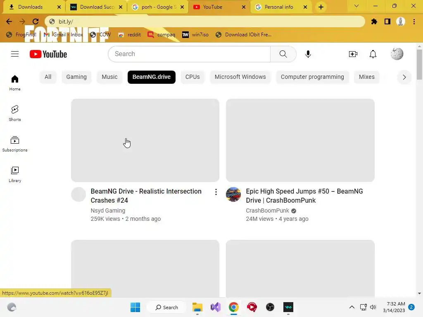
Task: Click taskbar Search box
Action: pos(167,307)
